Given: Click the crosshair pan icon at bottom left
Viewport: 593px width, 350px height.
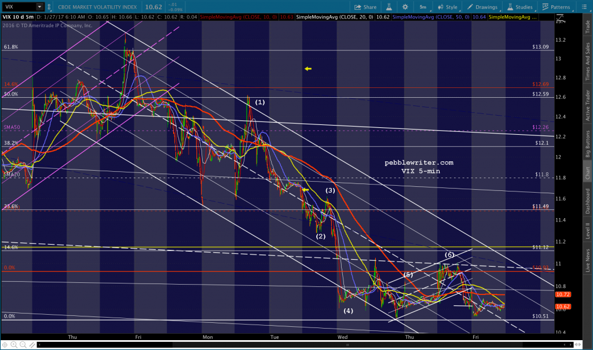Looking at the screenshot, I should [5, 345].
